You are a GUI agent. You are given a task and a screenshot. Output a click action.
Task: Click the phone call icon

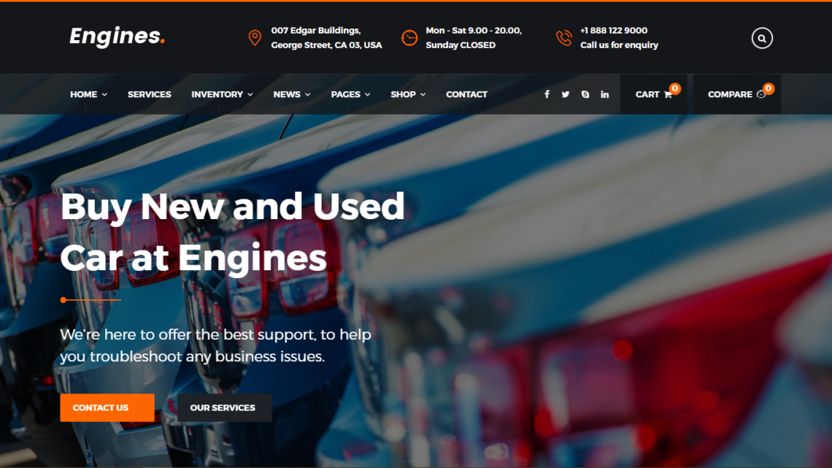click(x=564, y=38)
